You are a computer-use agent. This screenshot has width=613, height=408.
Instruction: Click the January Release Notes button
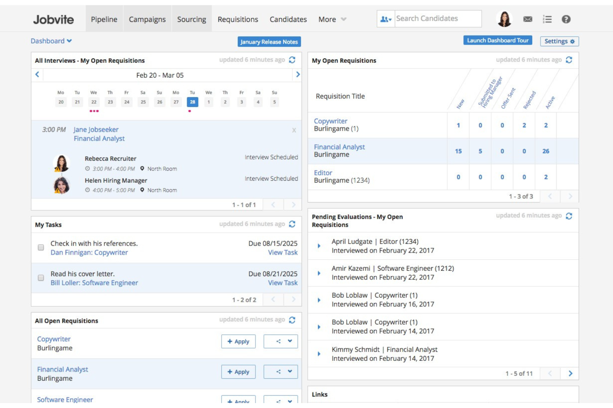coord(269,42)
